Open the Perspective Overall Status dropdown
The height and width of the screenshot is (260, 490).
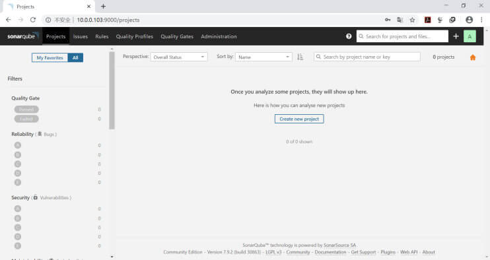pyautogui.click(x=179, y=57)
